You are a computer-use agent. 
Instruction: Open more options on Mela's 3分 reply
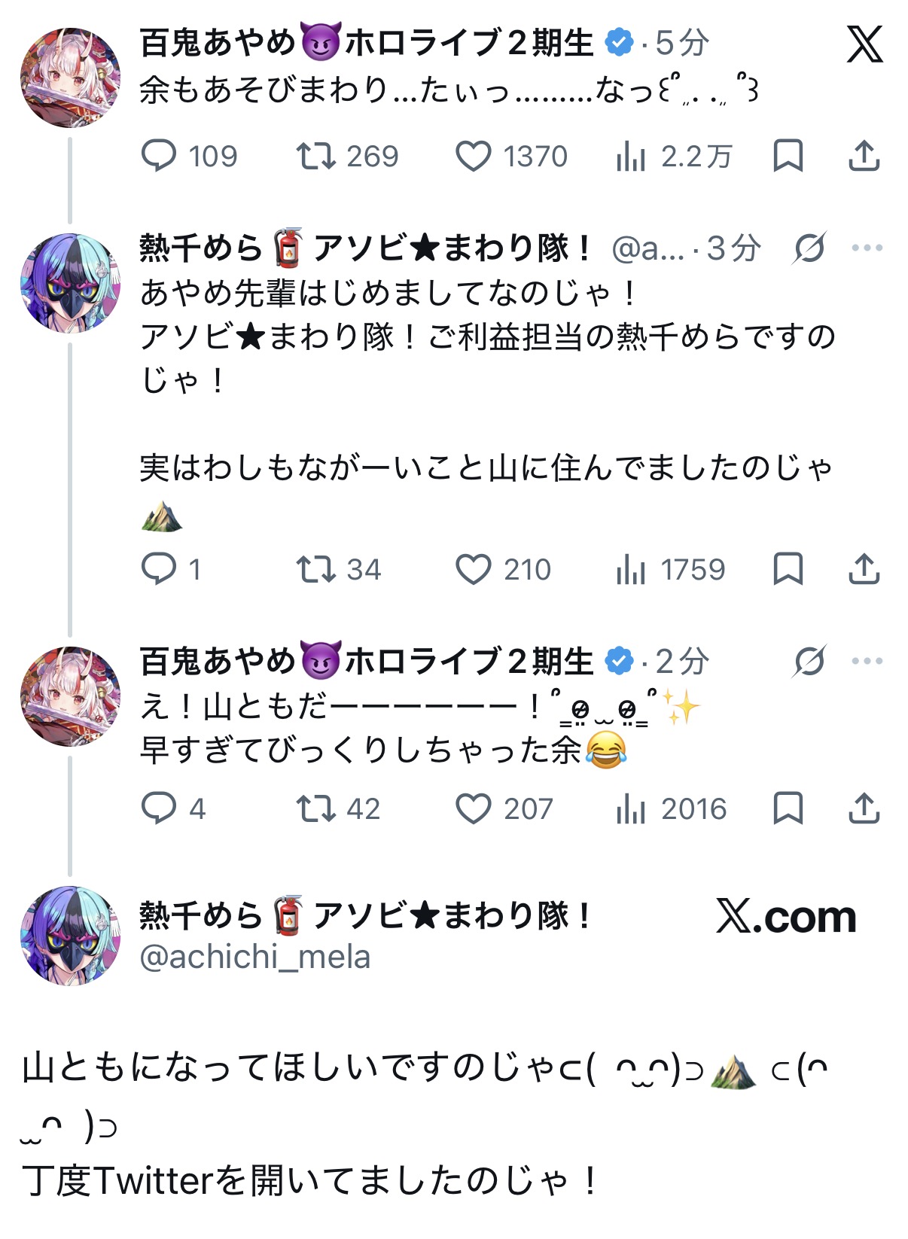pos(867,248)
